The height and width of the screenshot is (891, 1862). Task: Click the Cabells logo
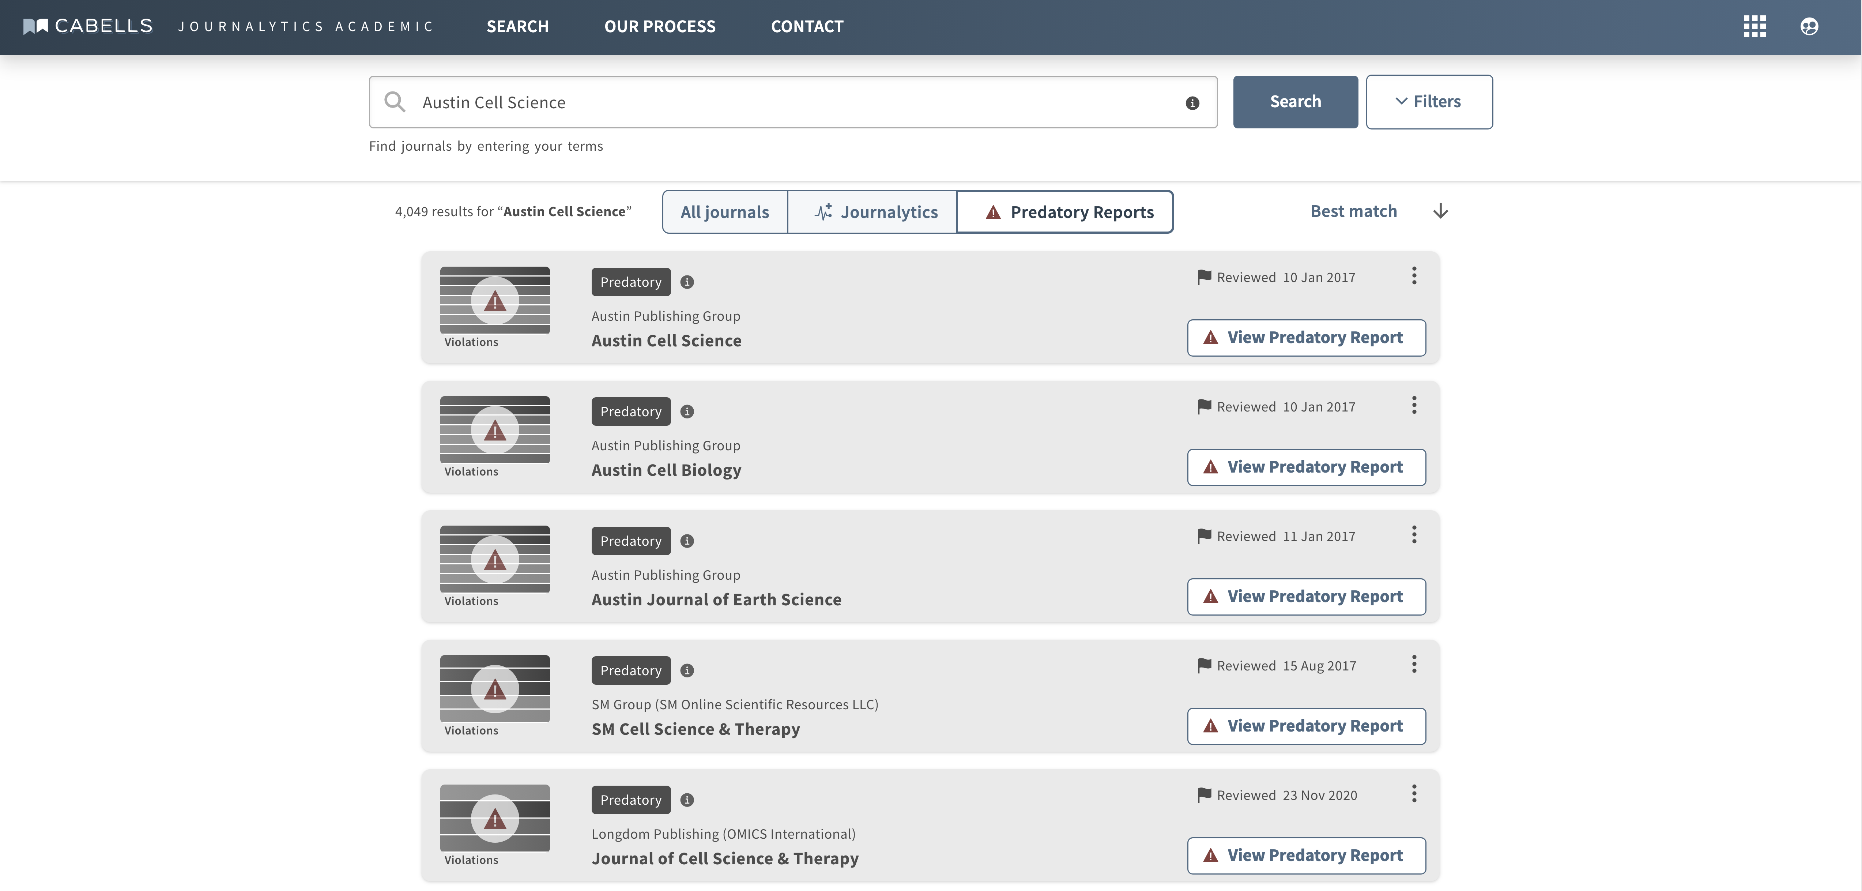[x=88, y=27]
